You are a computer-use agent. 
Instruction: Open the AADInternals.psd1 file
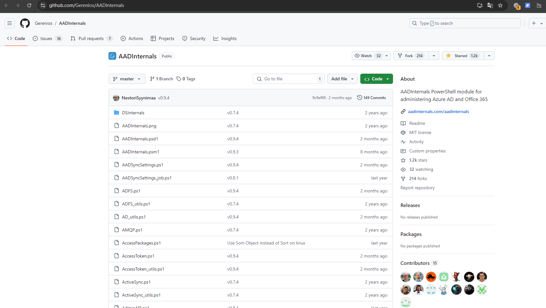[x=140, y=139]
